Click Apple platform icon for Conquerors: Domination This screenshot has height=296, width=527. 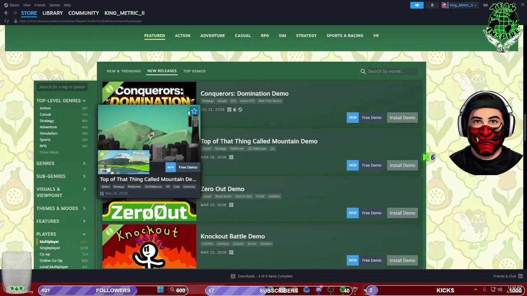pyautogui.click(x=235, y=110)
